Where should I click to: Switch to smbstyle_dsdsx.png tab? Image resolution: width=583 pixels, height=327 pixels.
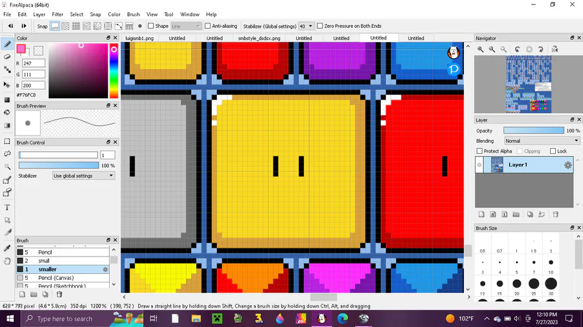pyautogui.click(x=259, y=38)
